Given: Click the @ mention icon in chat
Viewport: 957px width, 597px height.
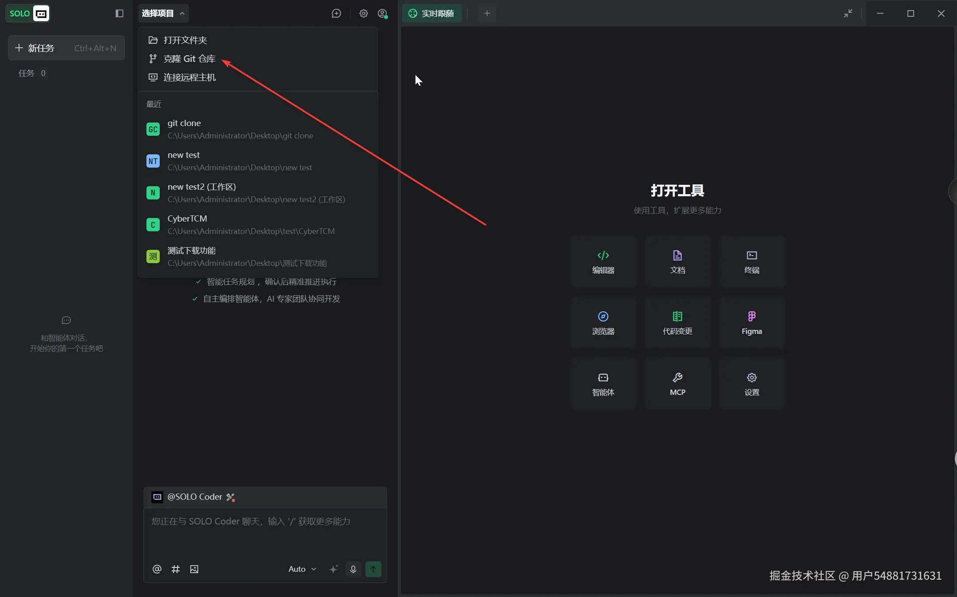Looking at the screenshot, I should [157, 569].
